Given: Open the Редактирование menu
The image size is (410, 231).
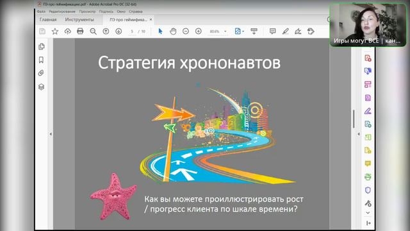Looking at the screenshot, I should coord(62,12).
